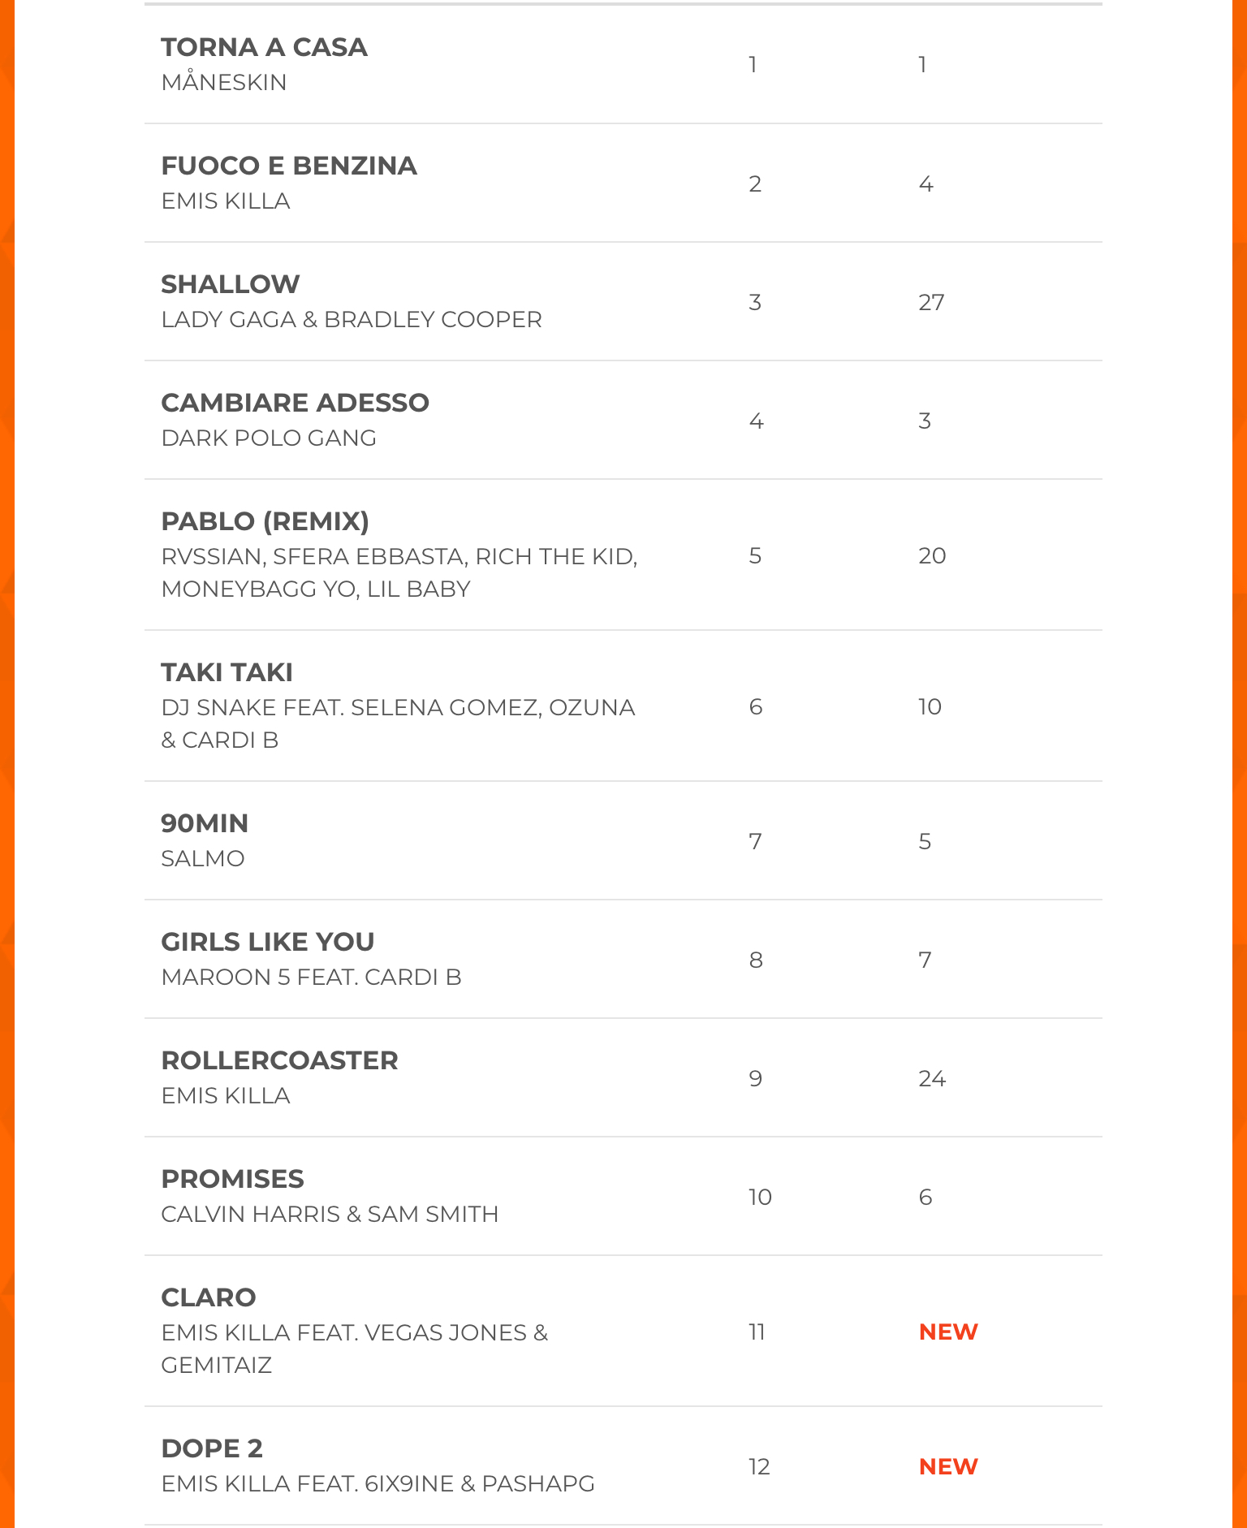The image size is (1247, 1528).
Task: Click the DARK POLO GANG artist name
Action: coord(269,438)
